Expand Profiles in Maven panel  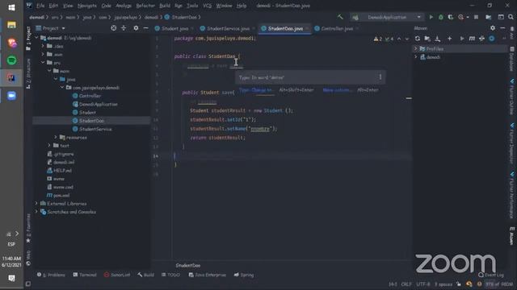[x=416, y=48]
